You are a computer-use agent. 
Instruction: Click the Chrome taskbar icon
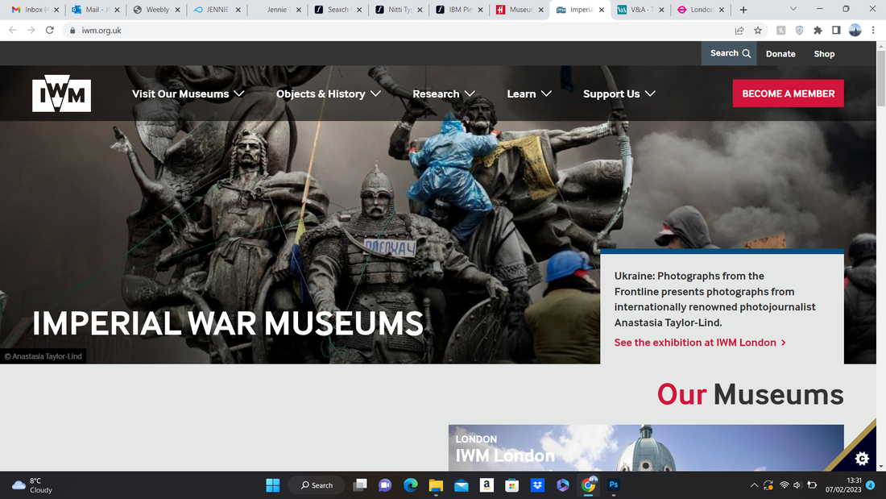pos(588,484)
